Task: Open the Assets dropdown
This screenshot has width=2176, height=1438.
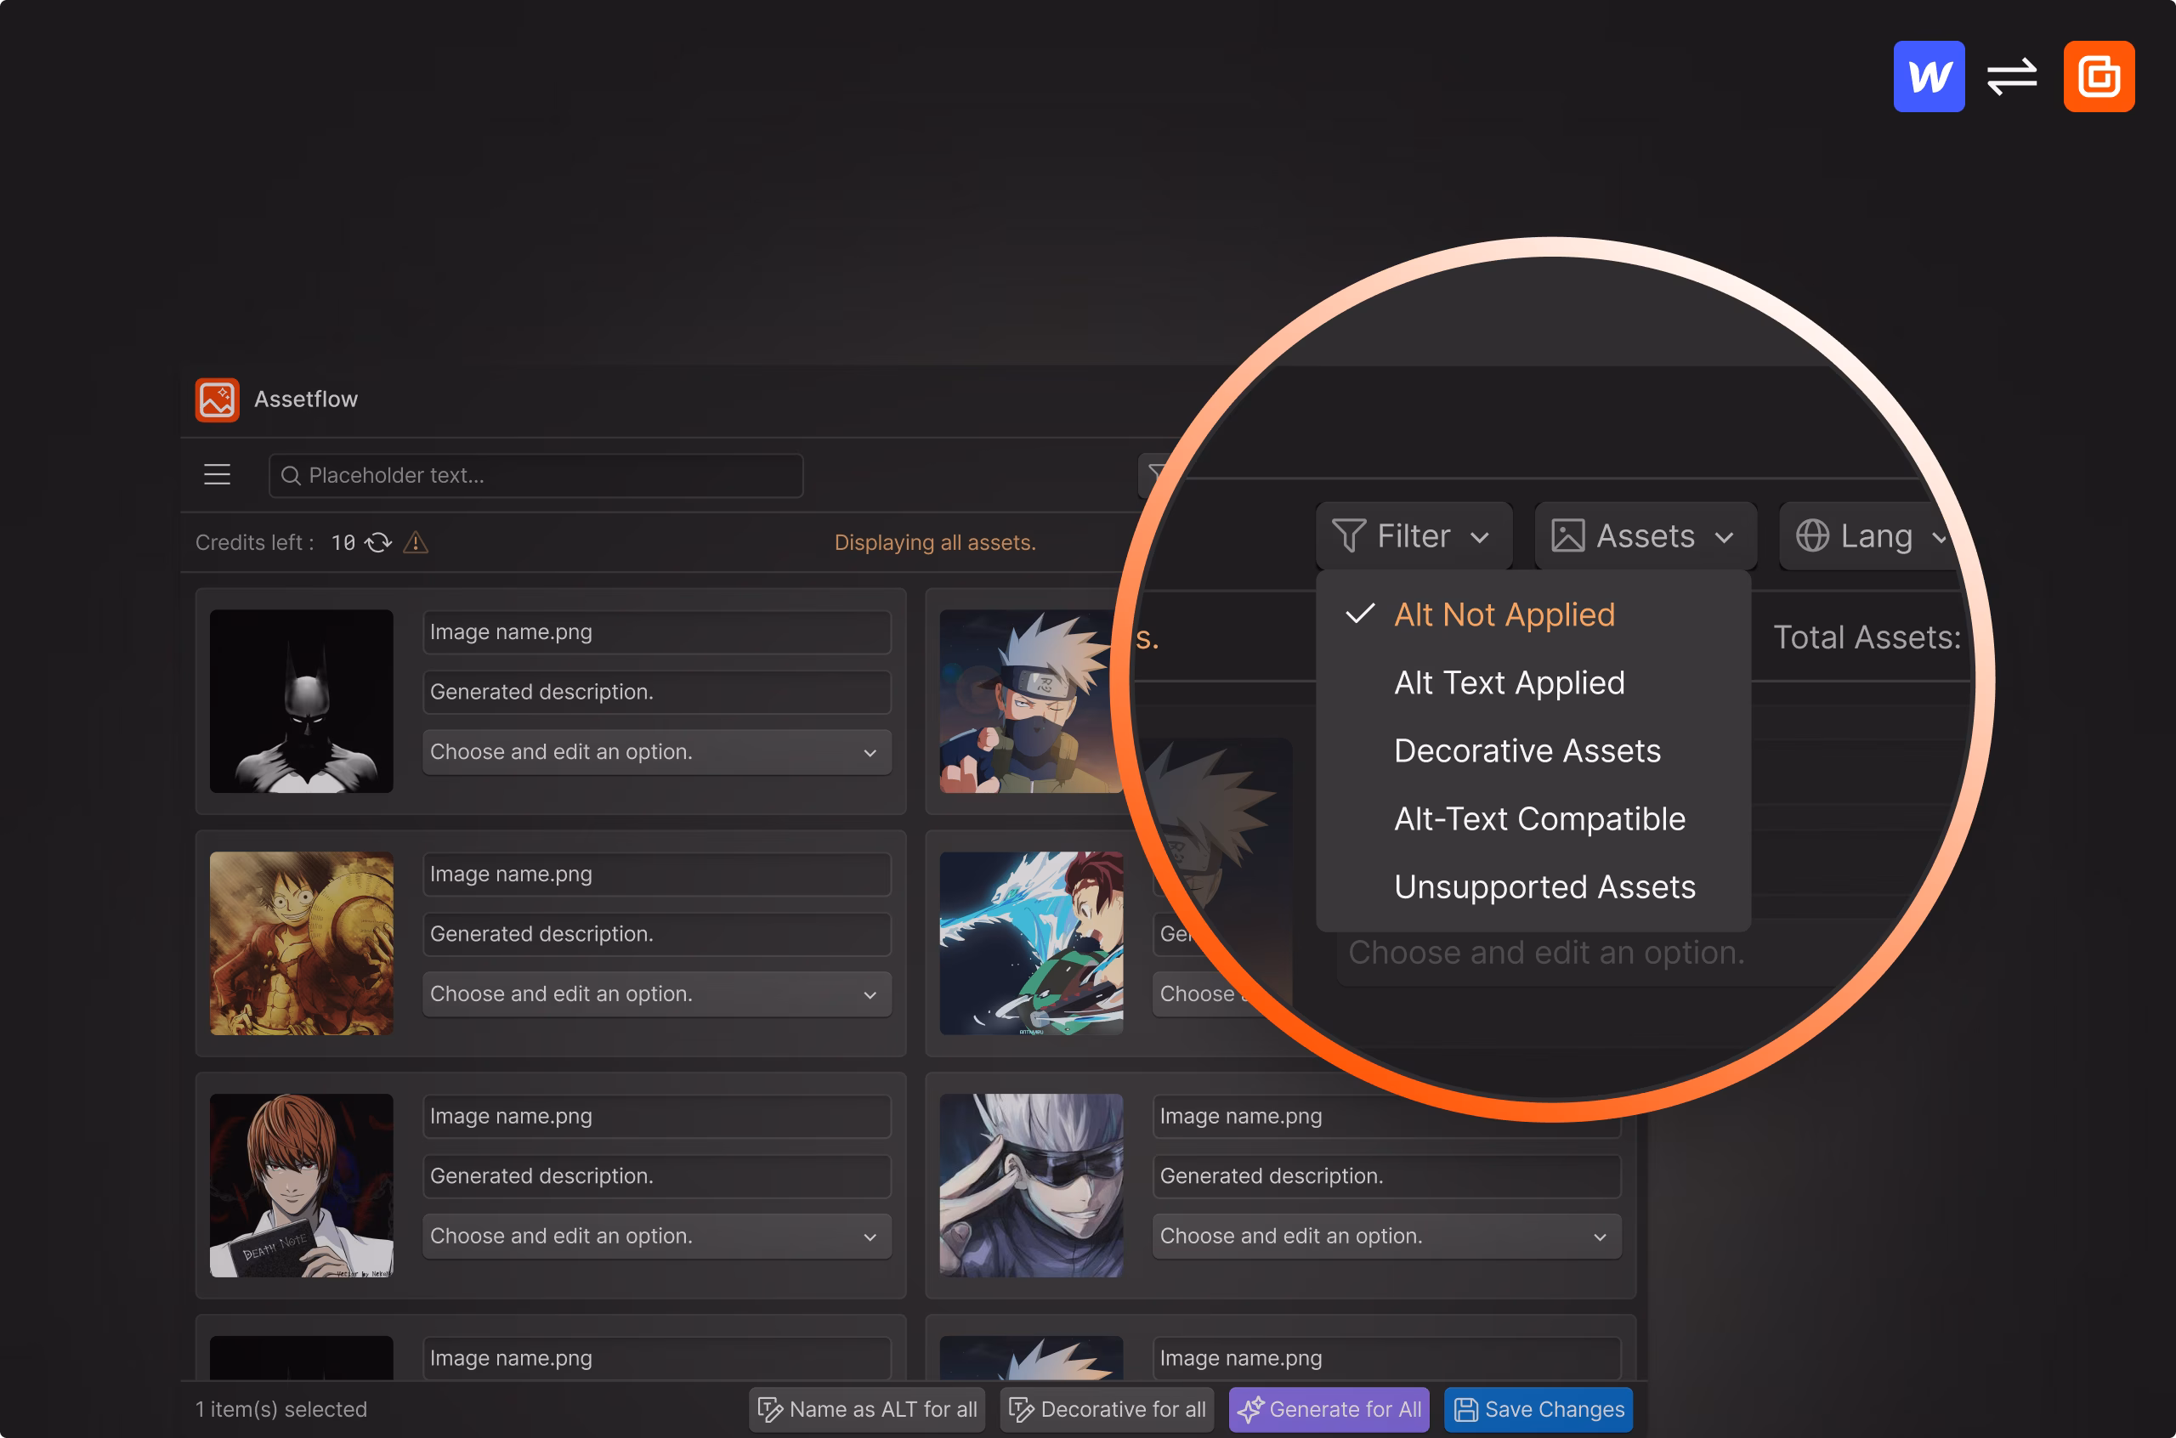Action: [1645, 535]
